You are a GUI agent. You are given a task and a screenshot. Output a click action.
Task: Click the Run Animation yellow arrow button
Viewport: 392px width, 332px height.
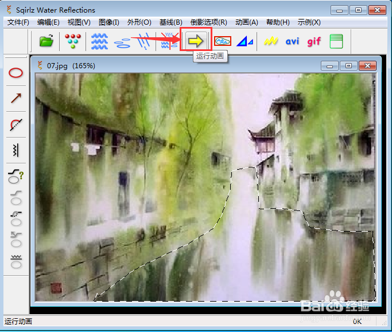coord(196,41)
